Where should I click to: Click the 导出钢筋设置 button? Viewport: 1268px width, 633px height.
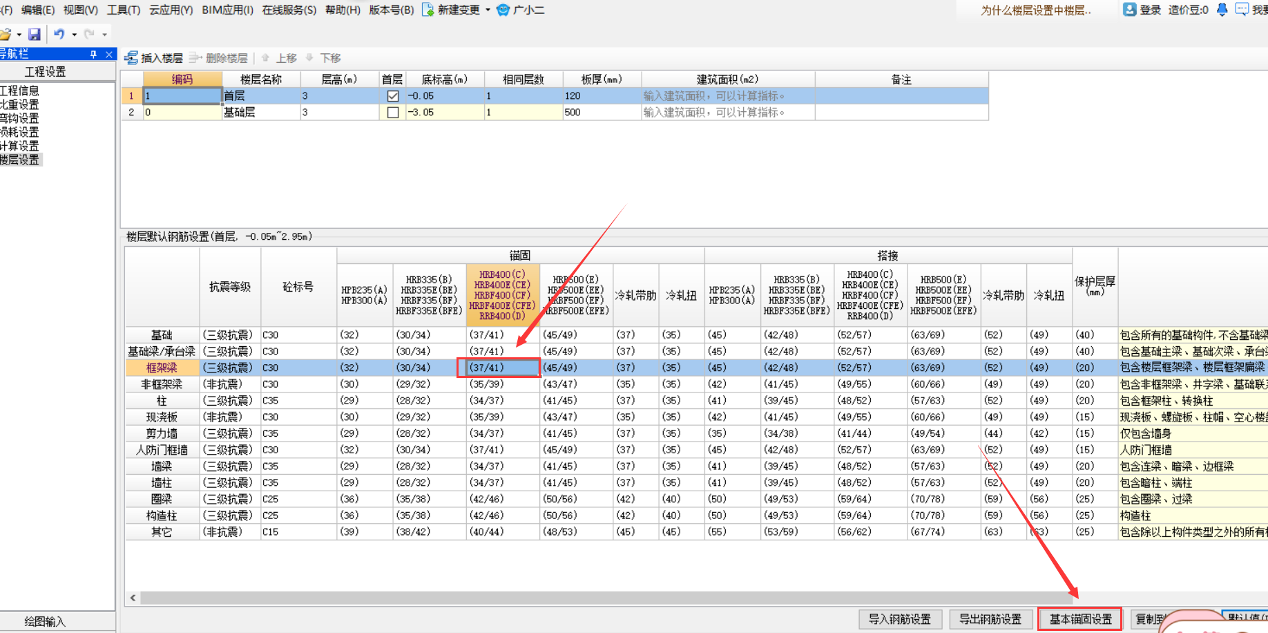(990, 619)
